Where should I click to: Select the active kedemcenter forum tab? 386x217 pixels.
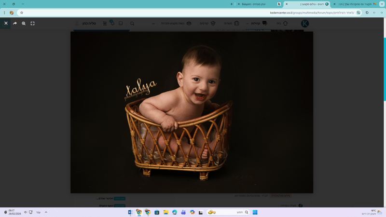click(308, 4)
